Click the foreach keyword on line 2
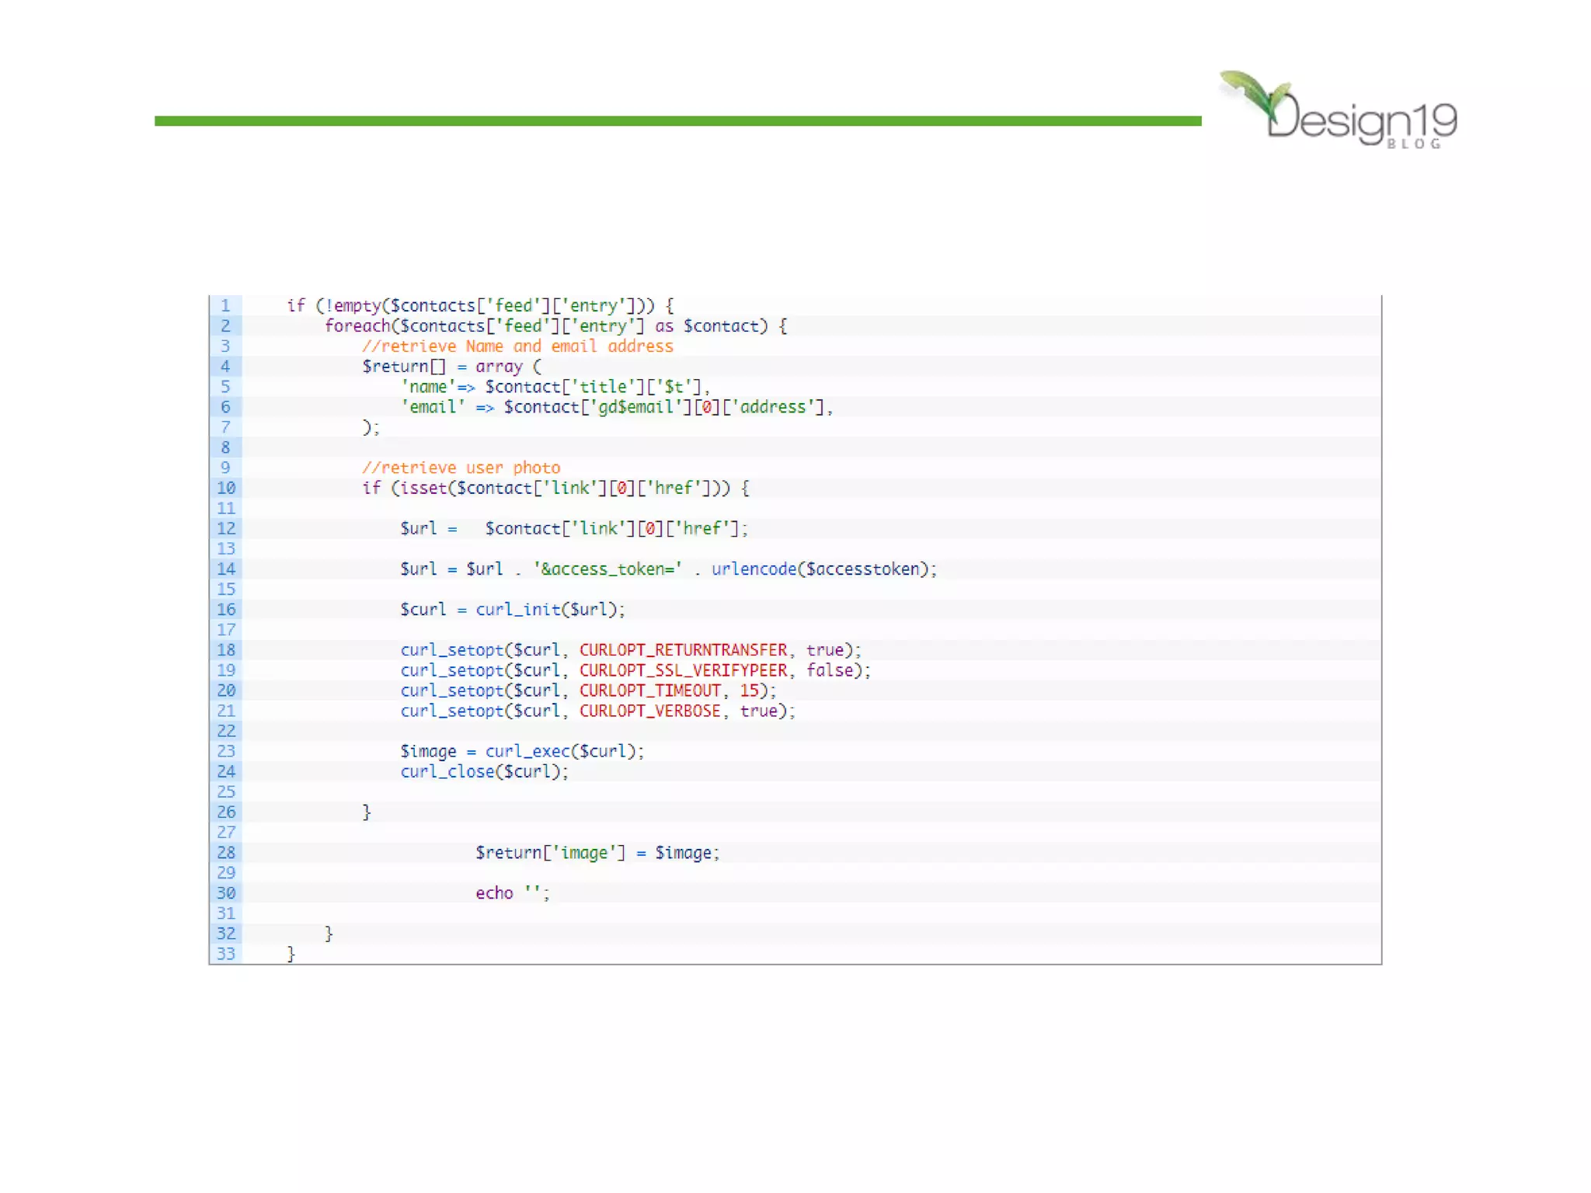The image size is (1591, 1193). [357, 326]
